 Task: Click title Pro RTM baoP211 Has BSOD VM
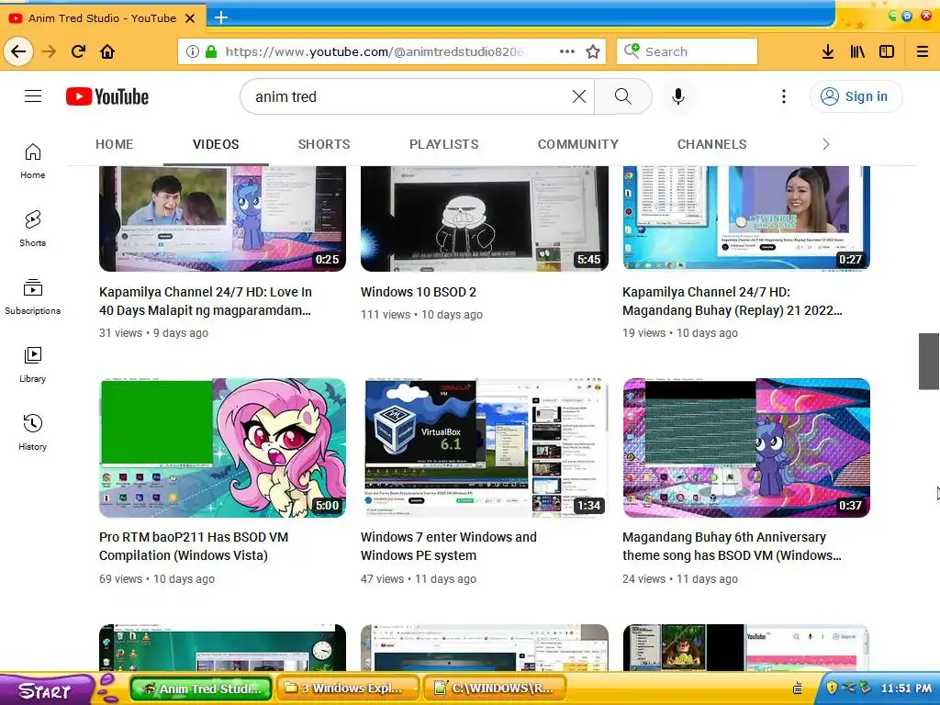coord(194,546)
